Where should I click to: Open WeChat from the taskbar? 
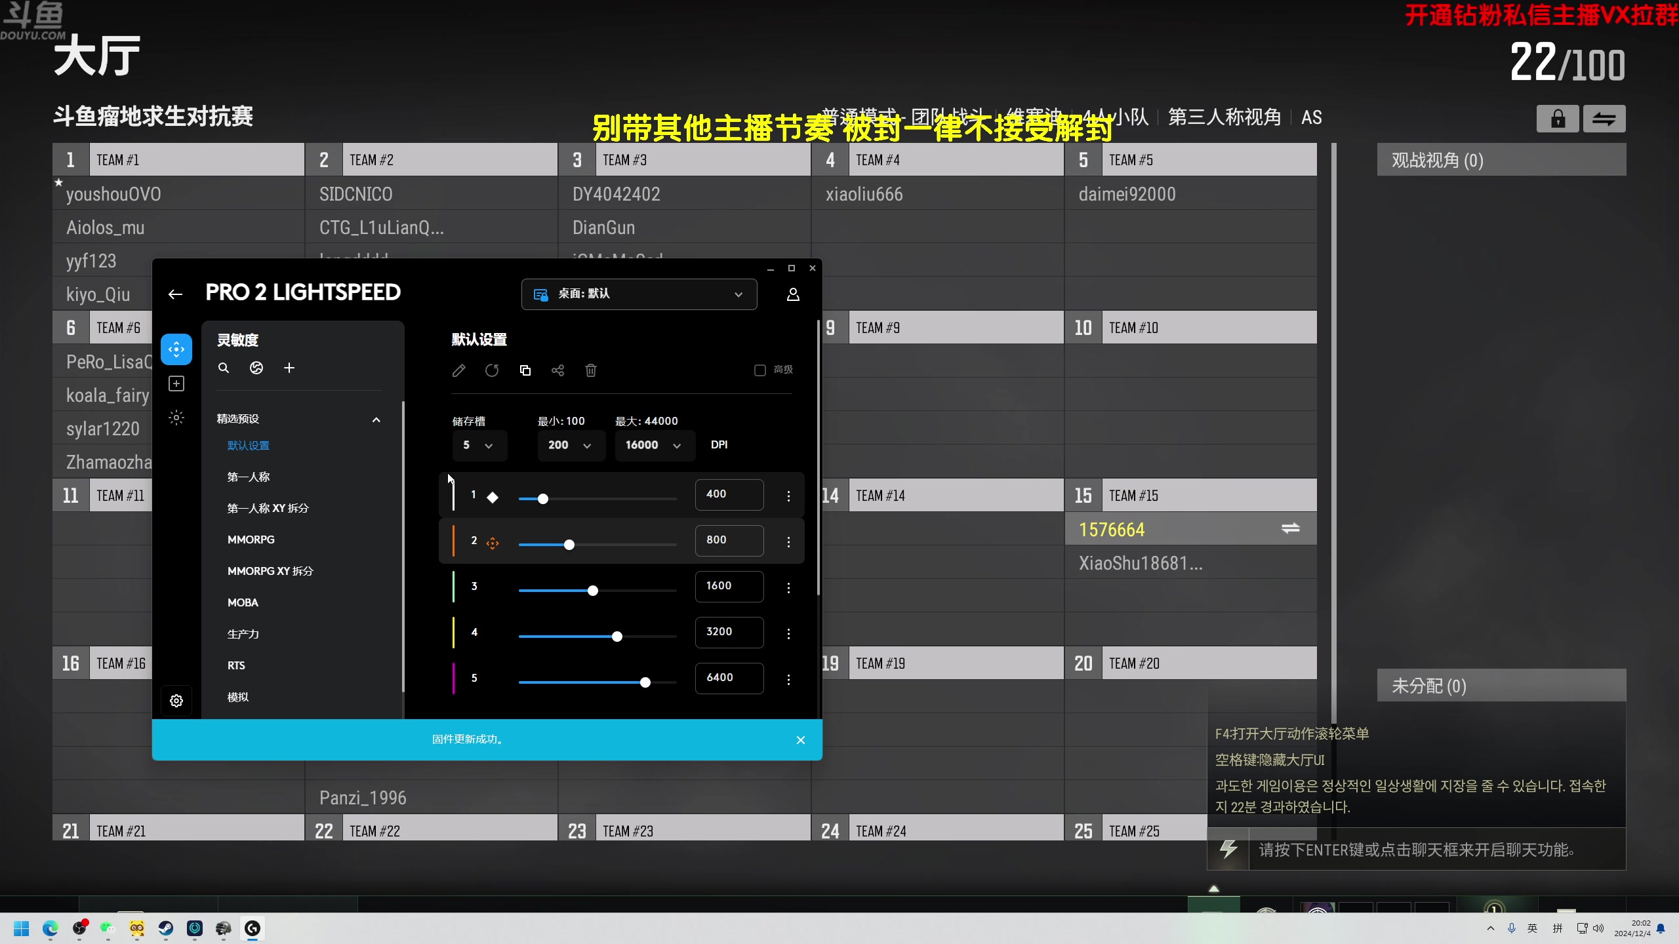tap(108, 928)
